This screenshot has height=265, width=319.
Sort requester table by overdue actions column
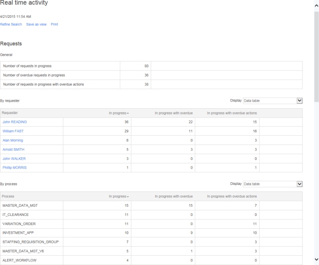[x=232, y=112]
